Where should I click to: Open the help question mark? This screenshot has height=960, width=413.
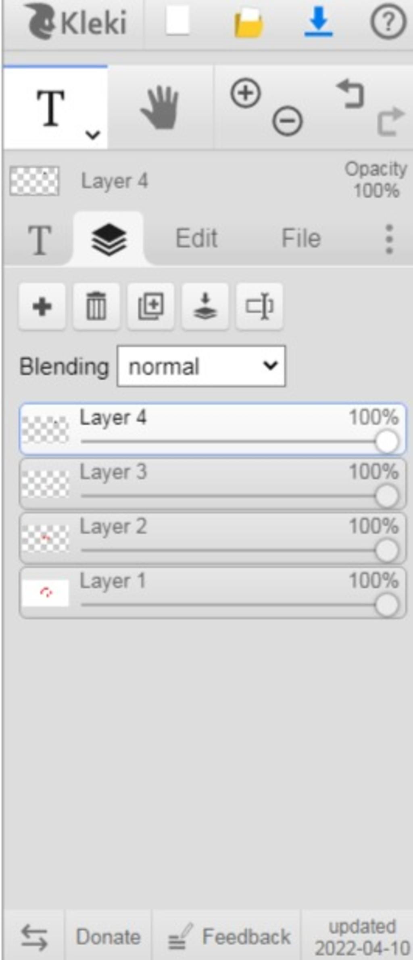click(388, 22)
